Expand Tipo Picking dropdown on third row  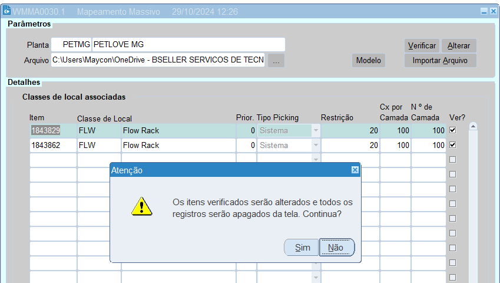point(316,160)
